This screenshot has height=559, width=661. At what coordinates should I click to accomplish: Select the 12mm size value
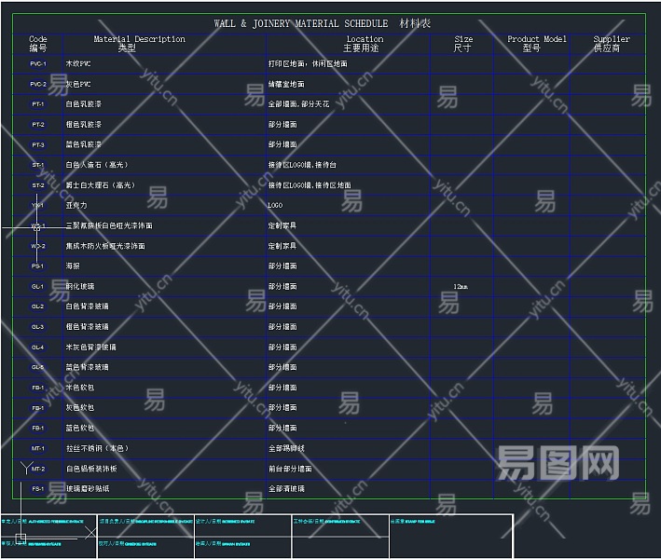pyautogui.click(x=461, y=286)
